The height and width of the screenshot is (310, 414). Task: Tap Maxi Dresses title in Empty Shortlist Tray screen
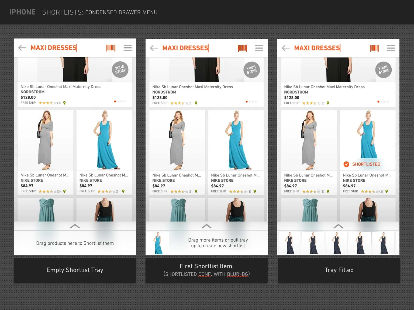[54, 48]
